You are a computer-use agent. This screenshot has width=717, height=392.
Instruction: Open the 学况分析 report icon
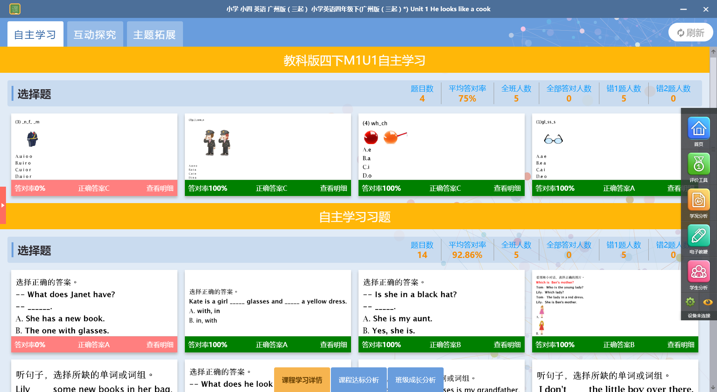[x=698, y=201]
